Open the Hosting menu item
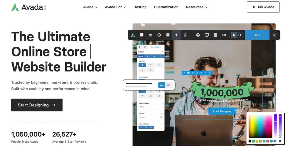This screenshot has width=287, height=146. point(140,7)
